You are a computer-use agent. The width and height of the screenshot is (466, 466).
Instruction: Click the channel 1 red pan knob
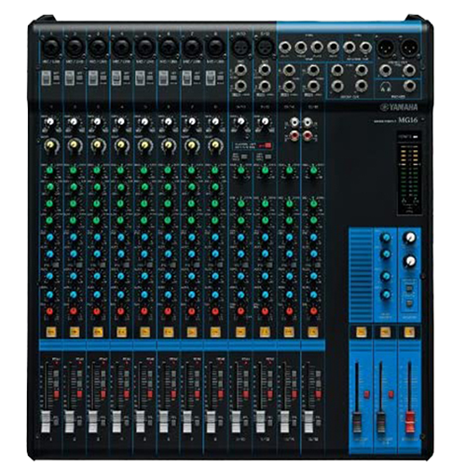(x=49, y=311)
